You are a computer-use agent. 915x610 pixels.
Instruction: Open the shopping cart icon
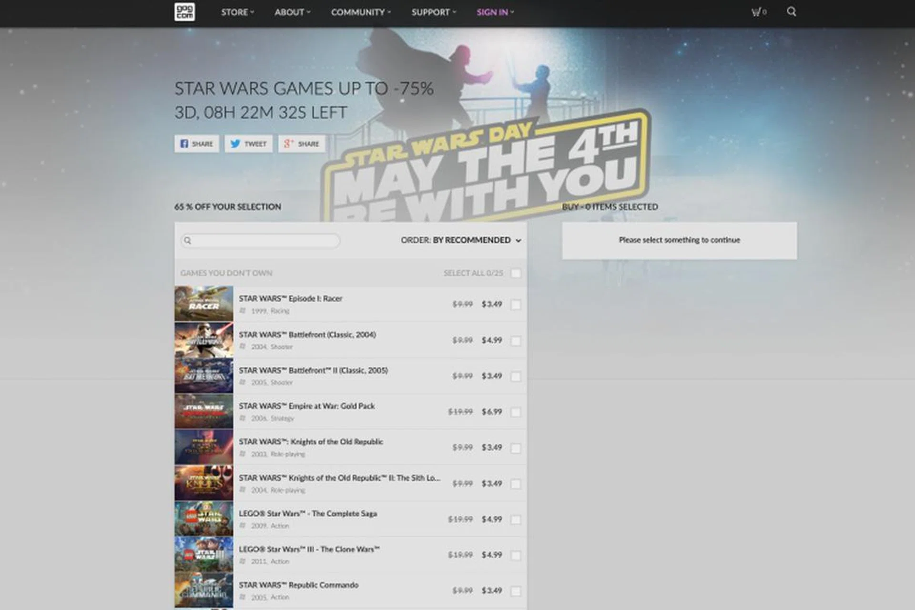(x=758, y=12)
